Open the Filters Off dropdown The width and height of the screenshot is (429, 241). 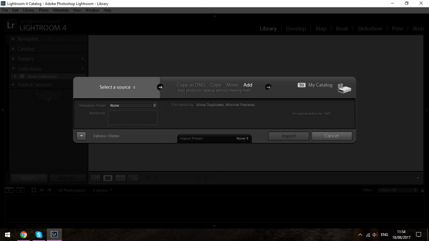coord(398,190)
